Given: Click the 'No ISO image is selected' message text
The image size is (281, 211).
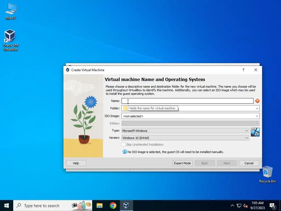Looking at the screenshot, I should pyautogui.click(x=176, y=152).
